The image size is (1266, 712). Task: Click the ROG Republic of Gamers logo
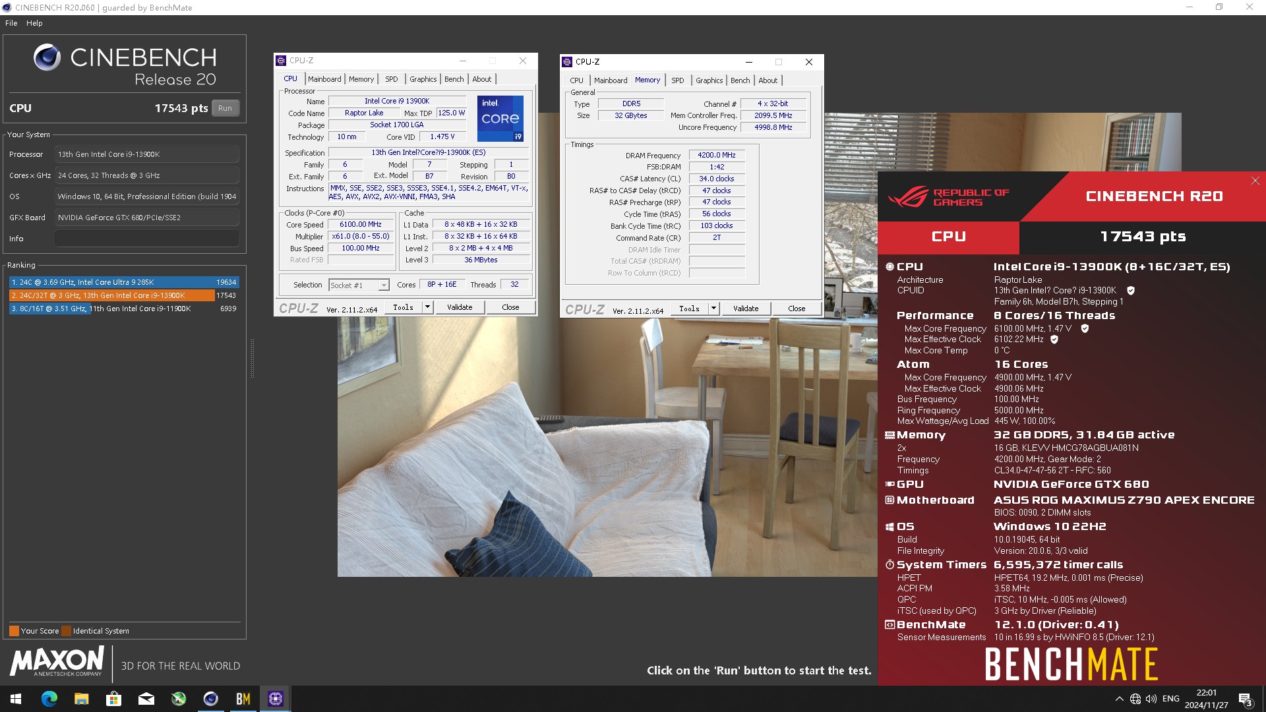tap(948, 197)
